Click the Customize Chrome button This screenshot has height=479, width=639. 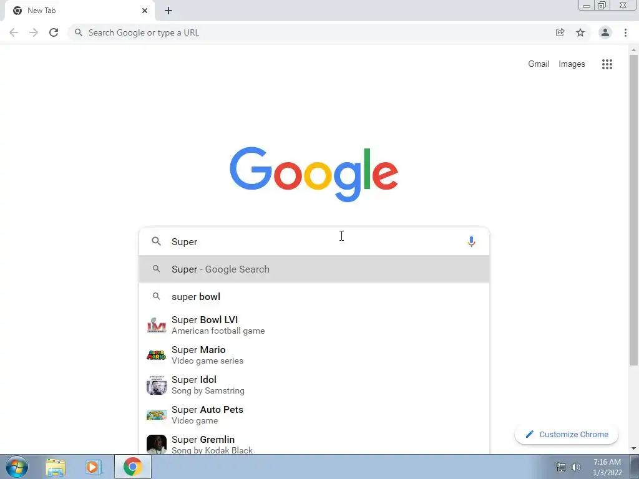click(x=567, y=435)
